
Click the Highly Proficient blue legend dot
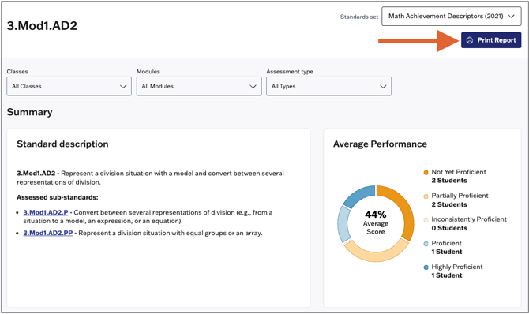point(426,267)
